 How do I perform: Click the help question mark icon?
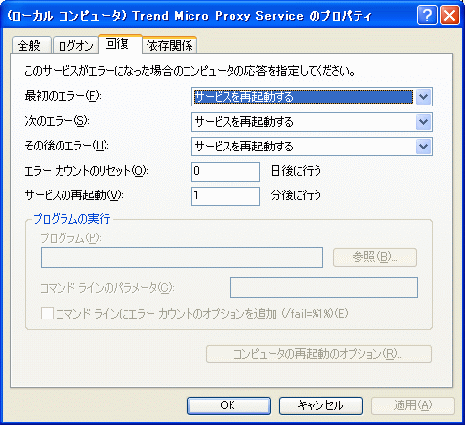pos(427,15)
